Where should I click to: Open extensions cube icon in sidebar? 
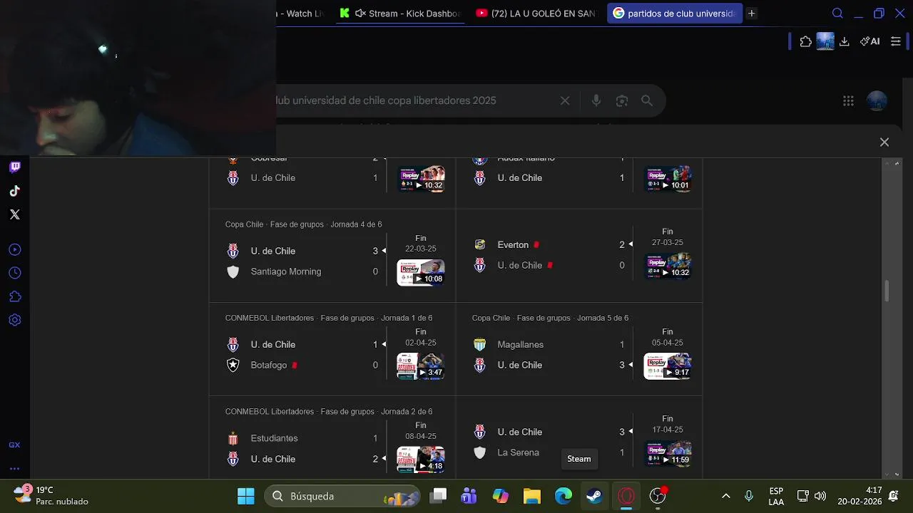pyautogui.click(x=15, y=296)
